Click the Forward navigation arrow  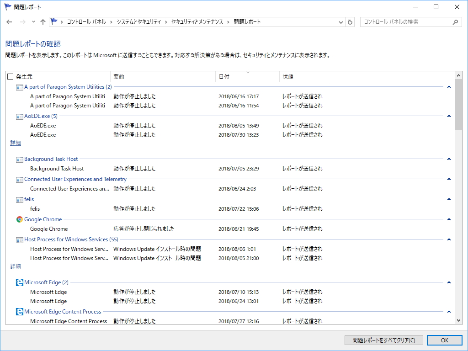(23, 22)
